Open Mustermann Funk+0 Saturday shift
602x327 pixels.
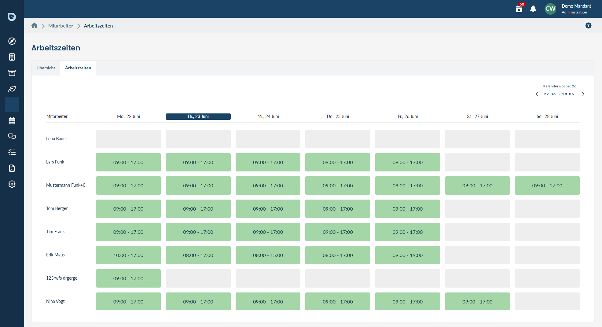click(x=477, y=186)
